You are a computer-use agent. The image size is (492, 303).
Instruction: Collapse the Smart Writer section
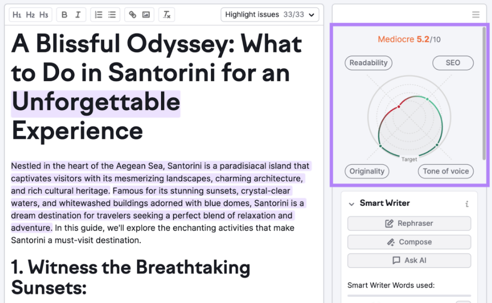click(352, 204)
